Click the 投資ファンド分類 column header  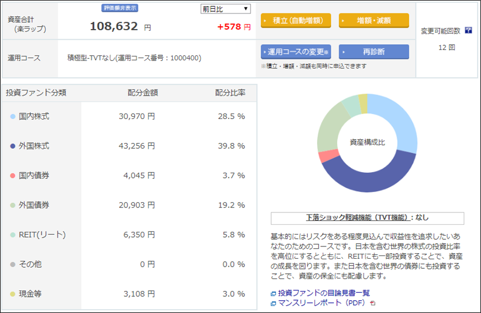[x=36, y=93]
